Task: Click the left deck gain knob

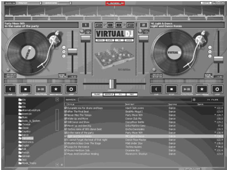Action: [x=82, y=31]
